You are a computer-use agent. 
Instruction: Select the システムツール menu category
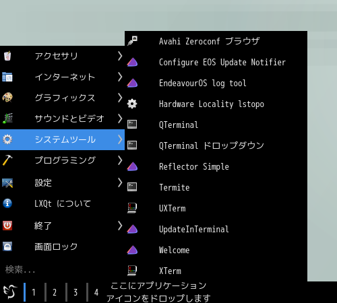[62, 139]
